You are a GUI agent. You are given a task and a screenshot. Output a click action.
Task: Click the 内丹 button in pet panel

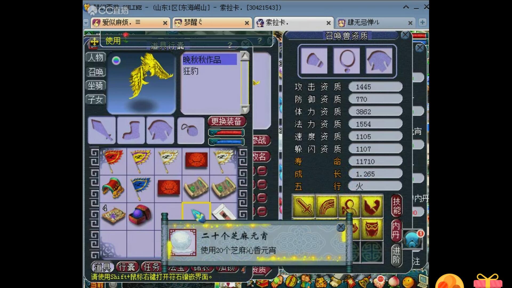pos(396,230)
